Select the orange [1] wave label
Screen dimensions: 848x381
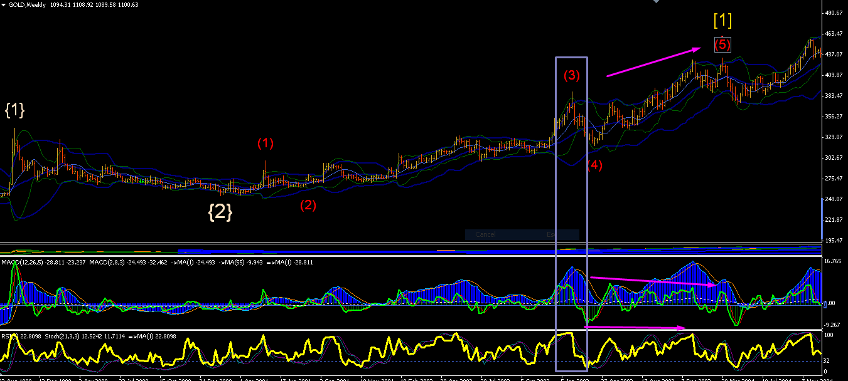[722, 20]
